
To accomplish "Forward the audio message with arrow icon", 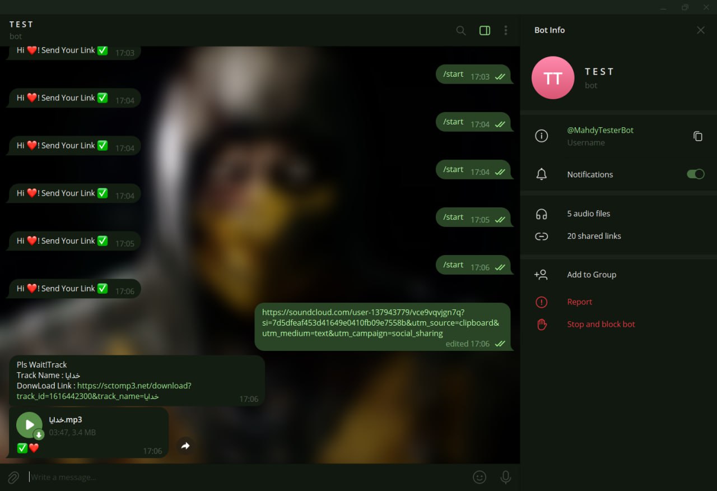I will pyautogui.click(x=185, y=446).
